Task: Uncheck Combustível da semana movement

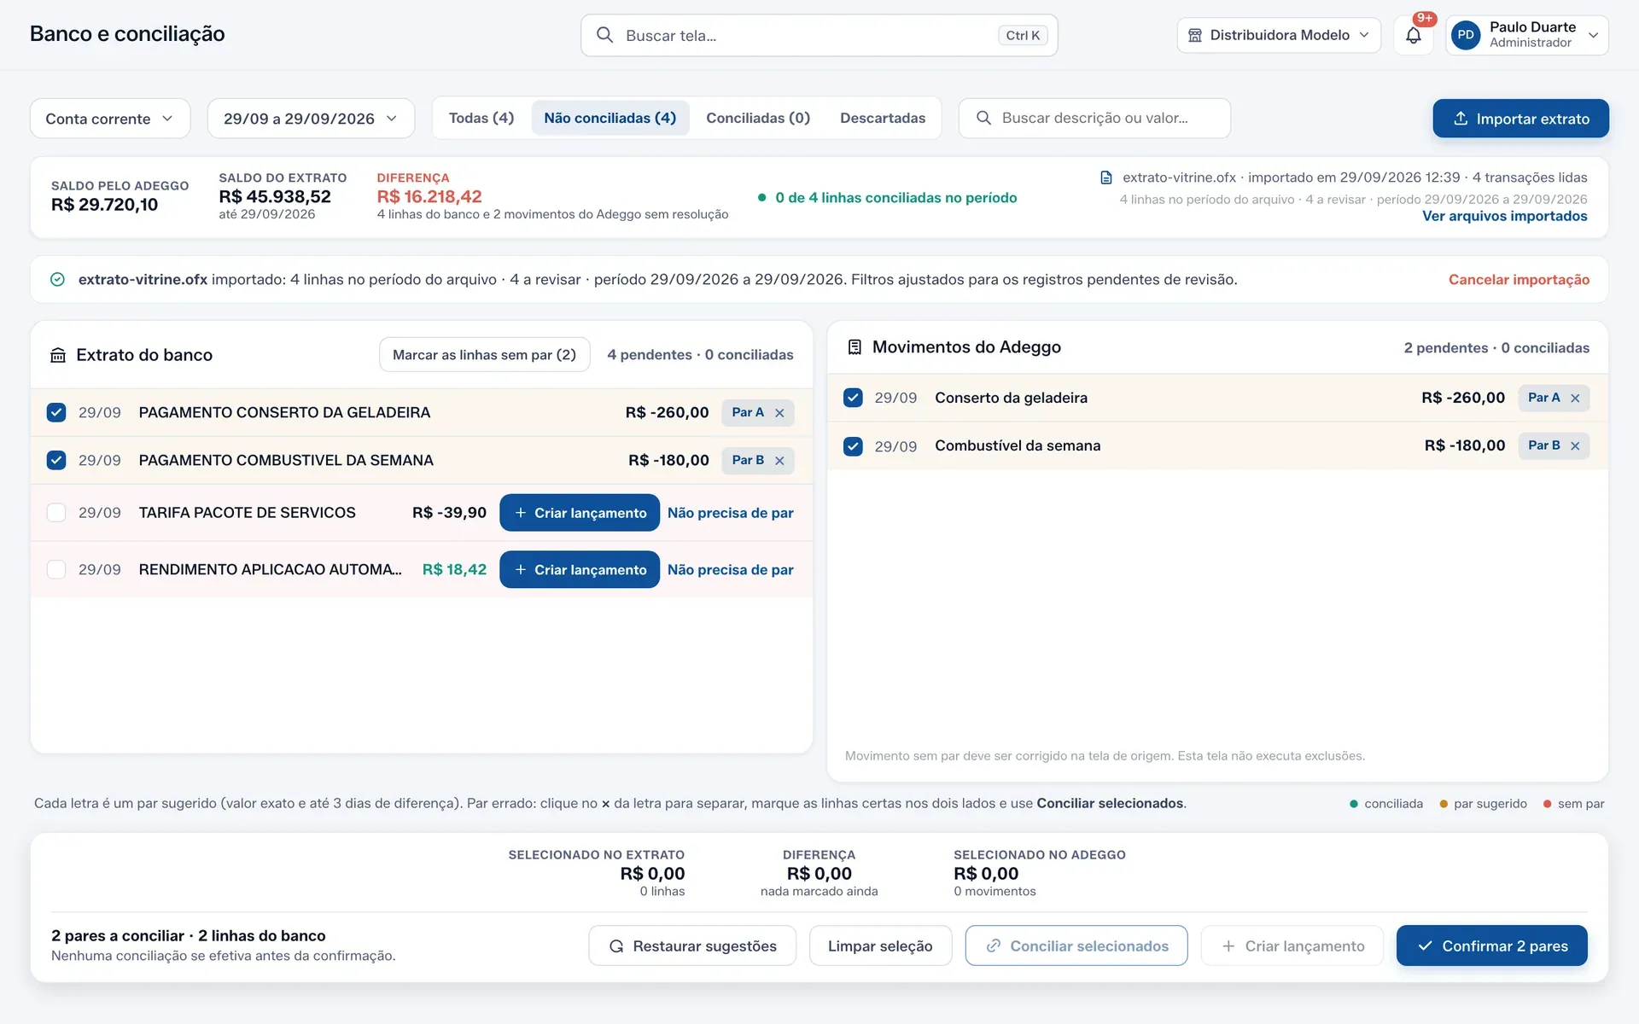Action: click(853, 446)
